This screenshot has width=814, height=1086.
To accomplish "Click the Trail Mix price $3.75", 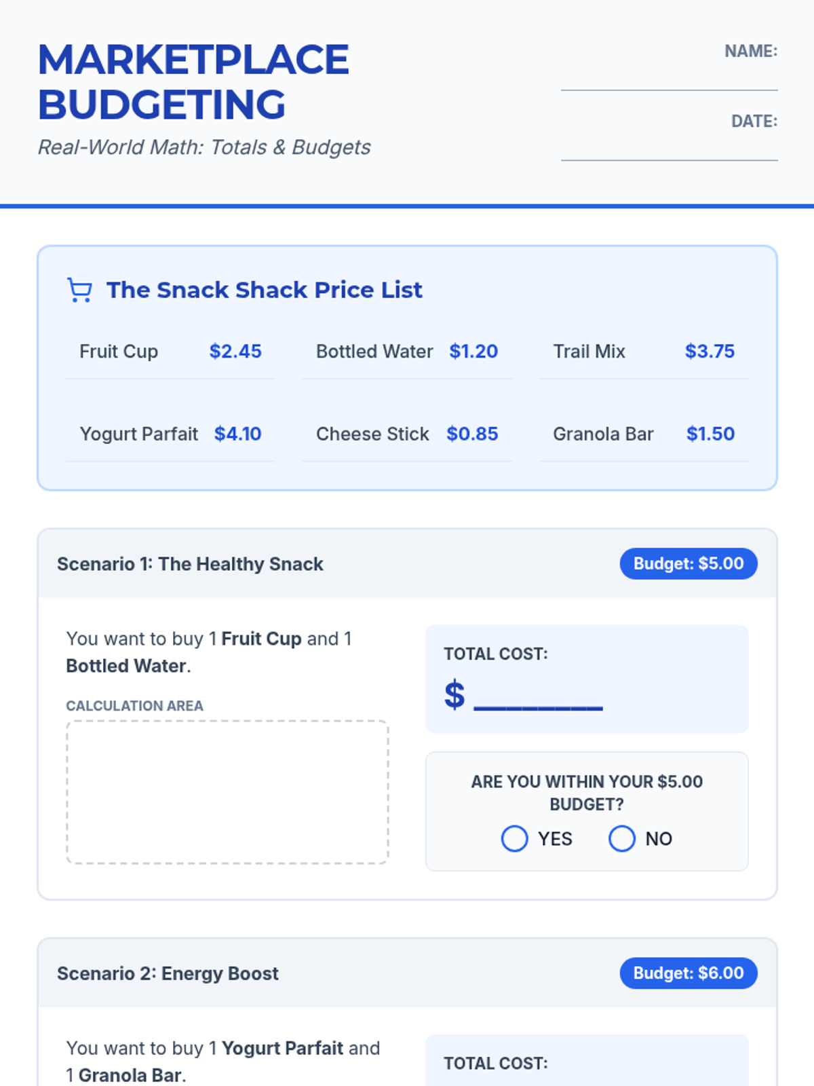I will pyautogui.click(x=710, y=352).
